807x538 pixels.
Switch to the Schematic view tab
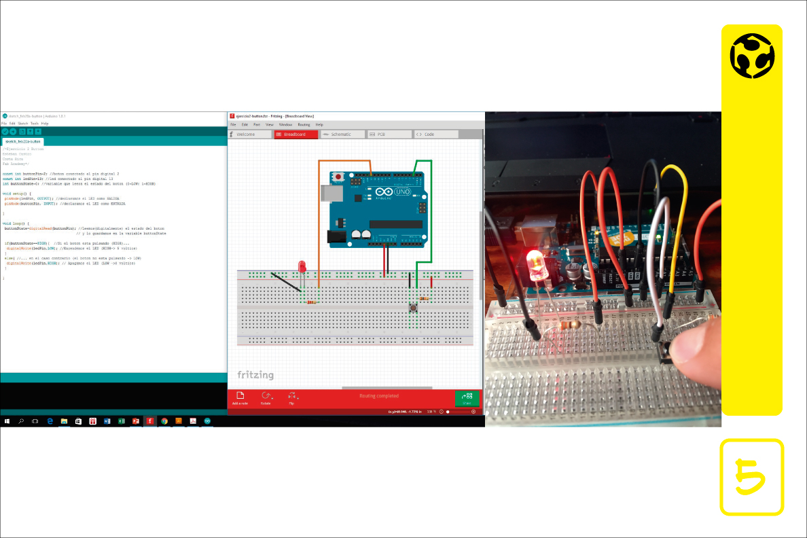(342, 134)
